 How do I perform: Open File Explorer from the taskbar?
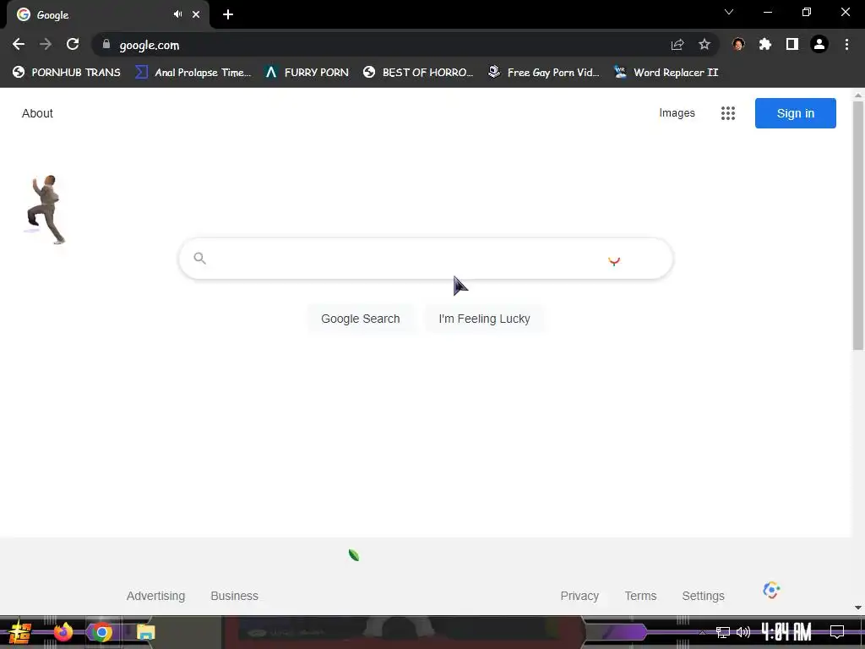pyautogui.click(x=145, y=632)
